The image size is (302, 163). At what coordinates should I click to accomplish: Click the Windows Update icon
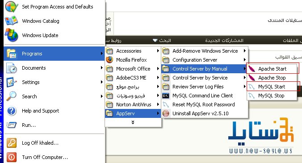pos(11,35)
